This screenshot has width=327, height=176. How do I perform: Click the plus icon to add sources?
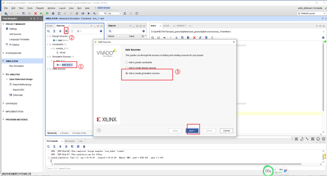66,31
